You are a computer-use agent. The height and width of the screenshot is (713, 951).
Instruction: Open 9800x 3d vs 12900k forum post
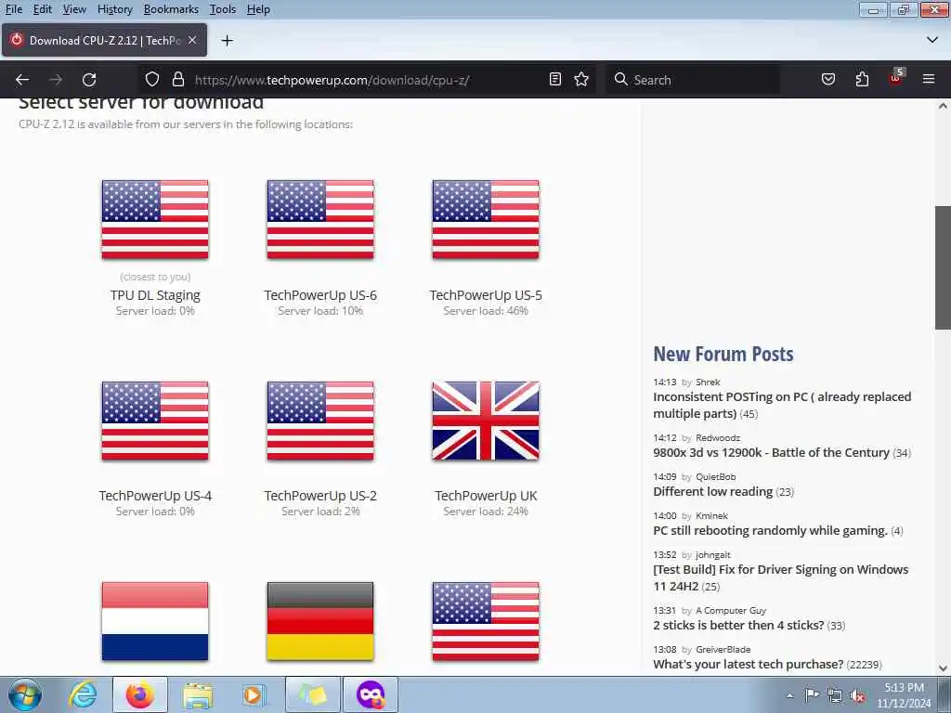pos(771,453)
